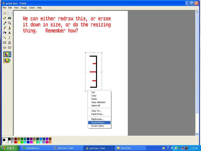
Task: Click the question mark help icon in taskbar
Action: pyautogui.click(x=164, y=148)
